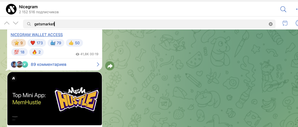Toggle the thumbs up reaction with 50
Image resolution: width=298 pixels, height=127 pixels.
74,43
